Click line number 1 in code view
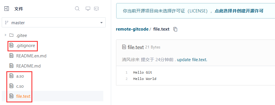 click(126, 72)
